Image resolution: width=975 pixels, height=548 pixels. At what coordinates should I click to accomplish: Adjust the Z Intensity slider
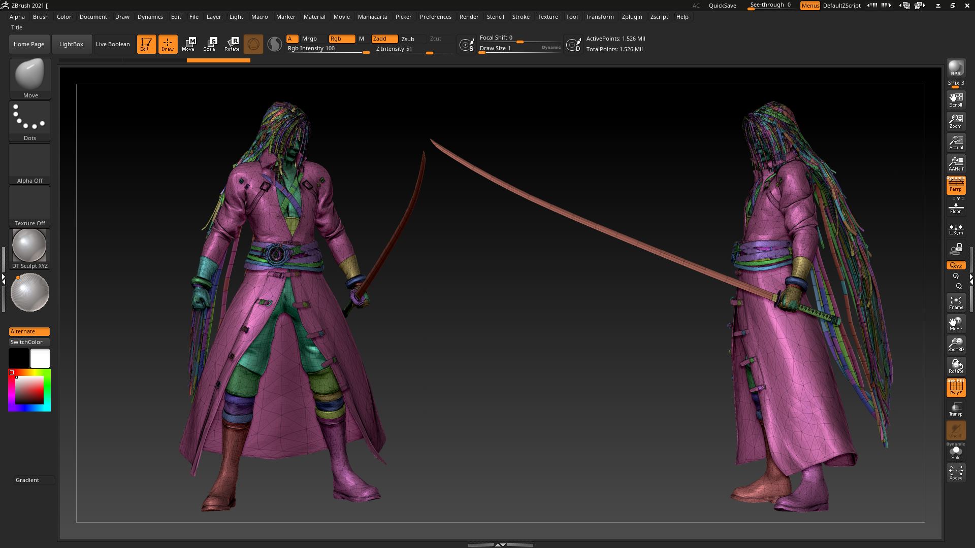414,49
